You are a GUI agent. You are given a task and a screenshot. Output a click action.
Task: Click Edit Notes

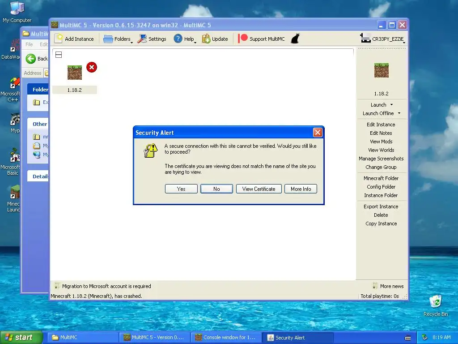pyautogui.click(x=381, y=133)
